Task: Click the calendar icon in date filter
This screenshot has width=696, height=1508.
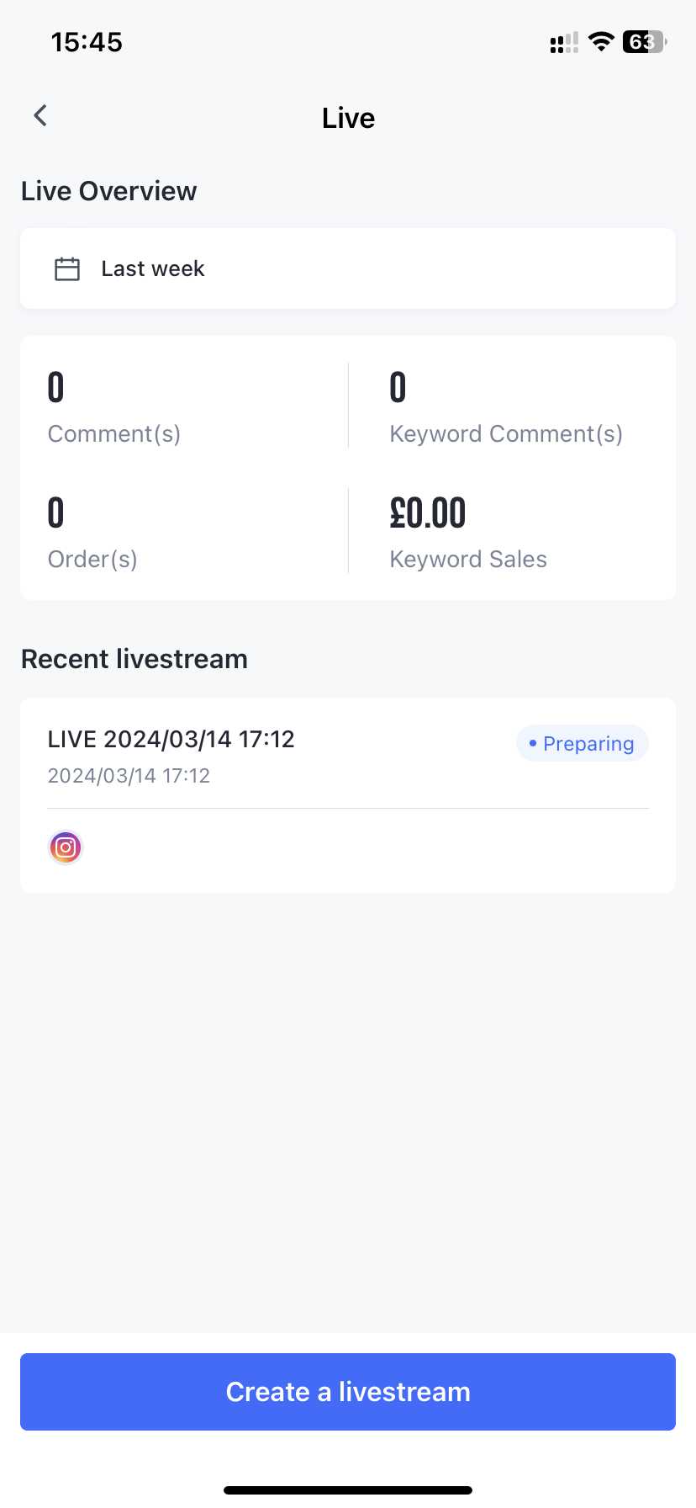Action: coord(67,269)
